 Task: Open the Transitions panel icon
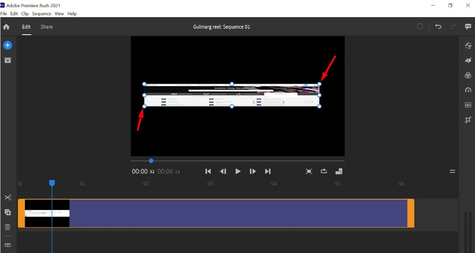[468, 60]
